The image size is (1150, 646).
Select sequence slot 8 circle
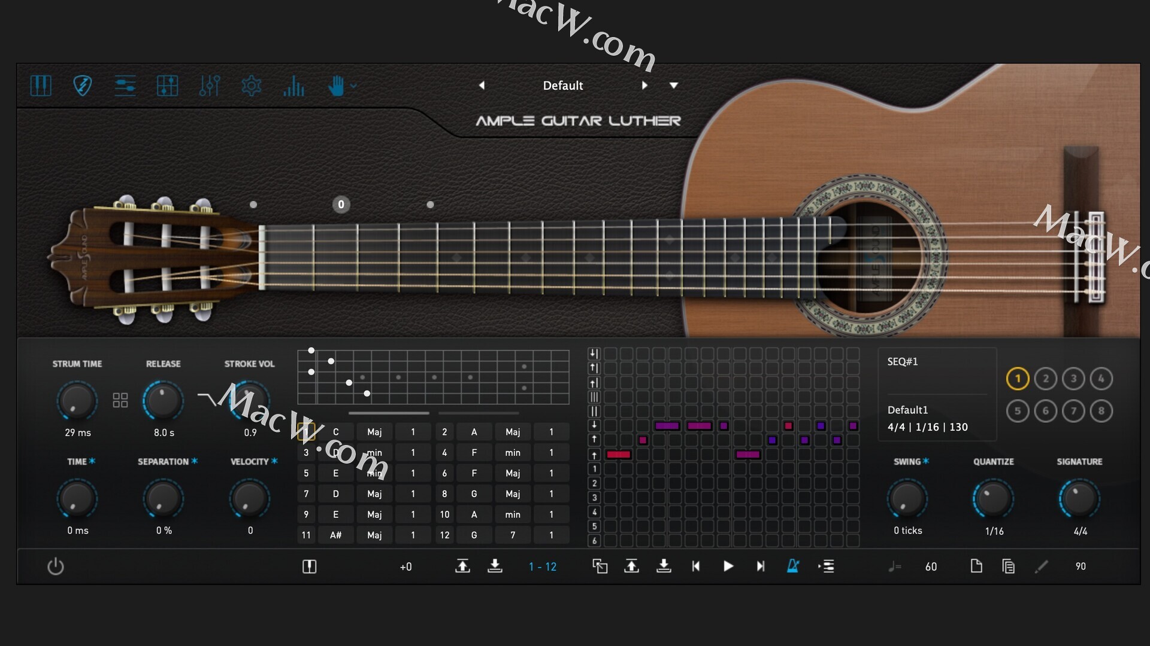click(x=1101, y=411)
